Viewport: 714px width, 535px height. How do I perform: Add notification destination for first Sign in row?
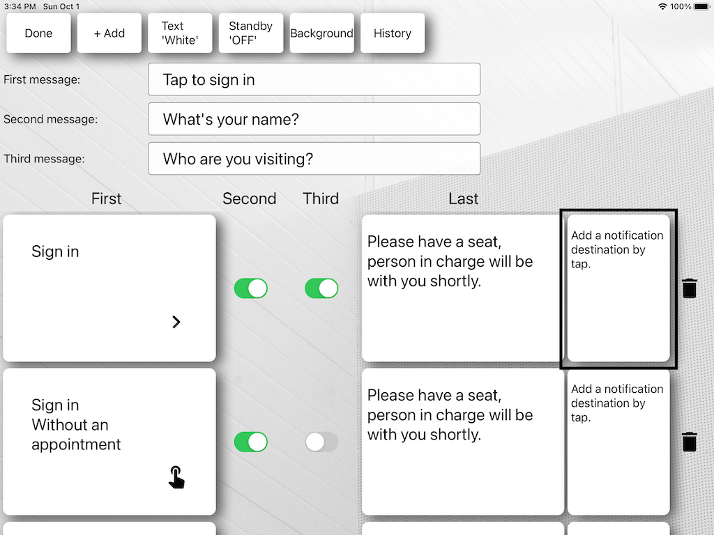618,288
